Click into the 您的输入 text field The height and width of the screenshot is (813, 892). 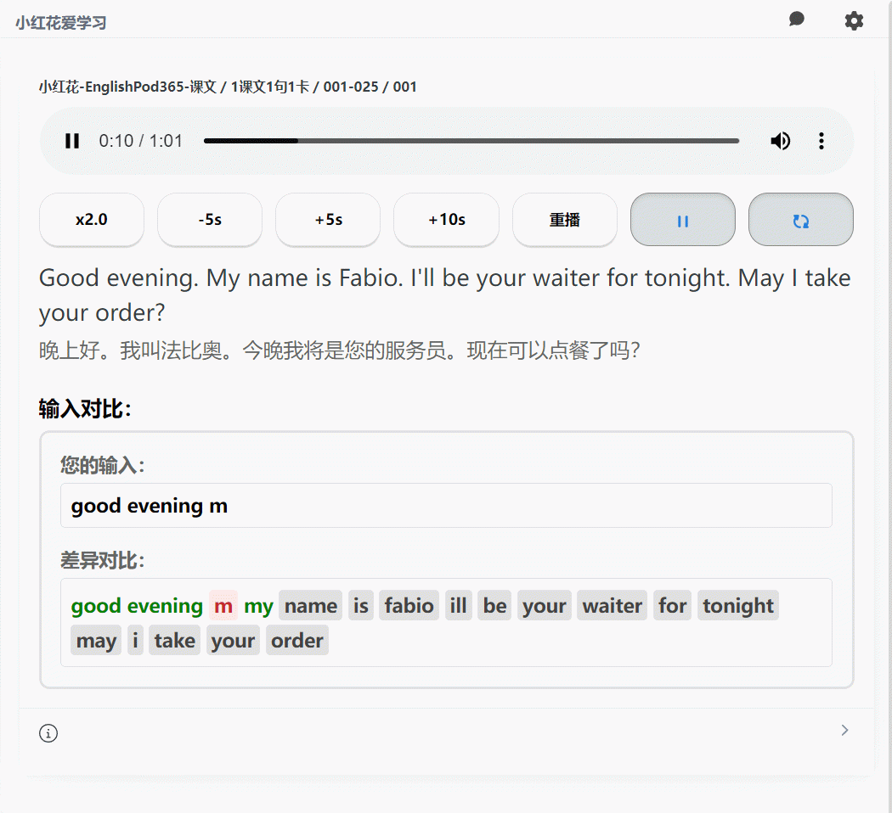pyautogui.click(x=446, y=506)
